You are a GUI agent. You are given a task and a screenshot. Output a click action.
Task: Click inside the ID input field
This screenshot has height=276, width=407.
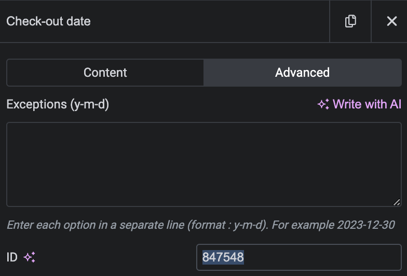point(299,257)
